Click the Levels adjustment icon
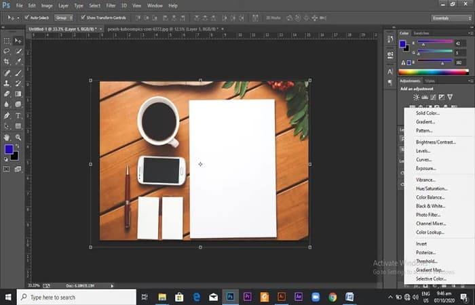The image size is (475, 305). pos(425,97)
